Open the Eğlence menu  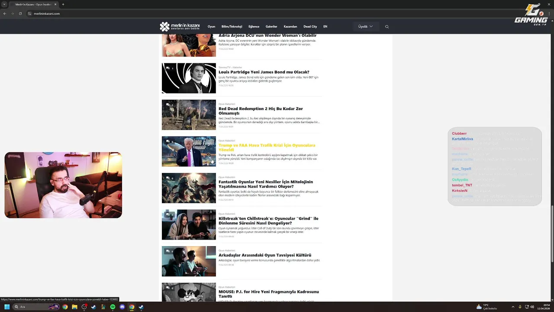click(254, 26)
